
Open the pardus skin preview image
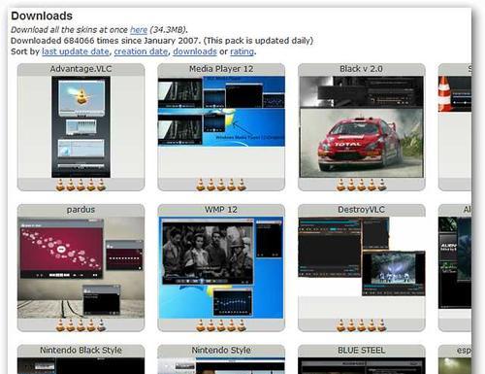81,267
